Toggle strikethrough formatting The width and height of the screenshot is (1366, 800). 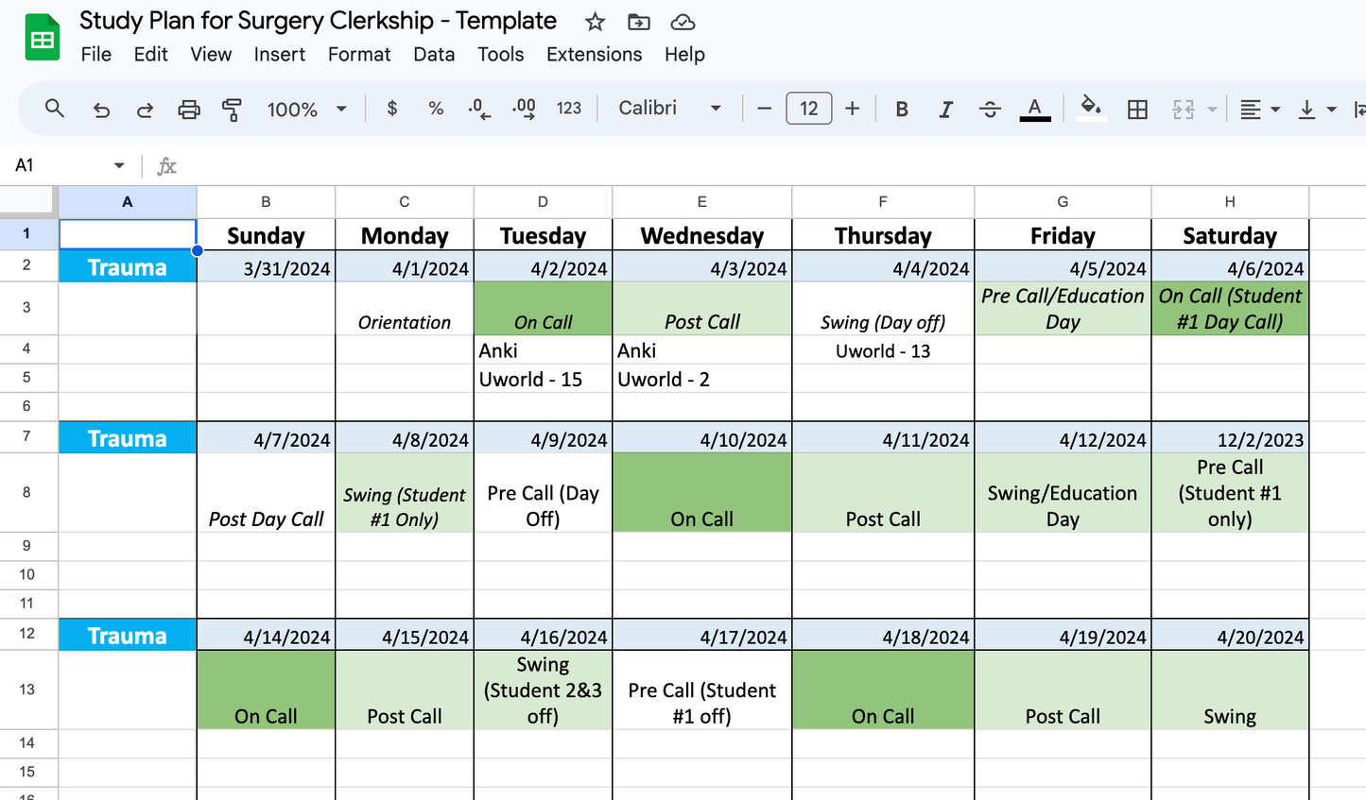pos(990,110)
